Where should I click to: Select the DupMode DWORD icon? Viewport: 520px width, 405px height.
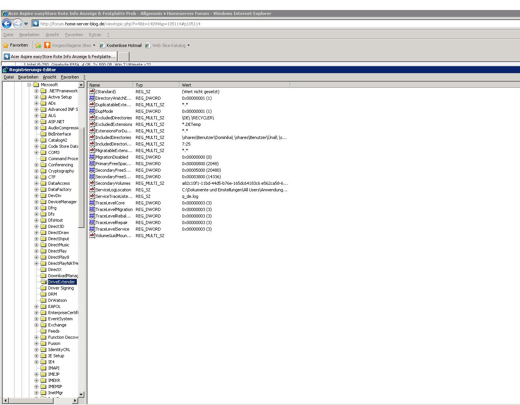tap(92, 111)
